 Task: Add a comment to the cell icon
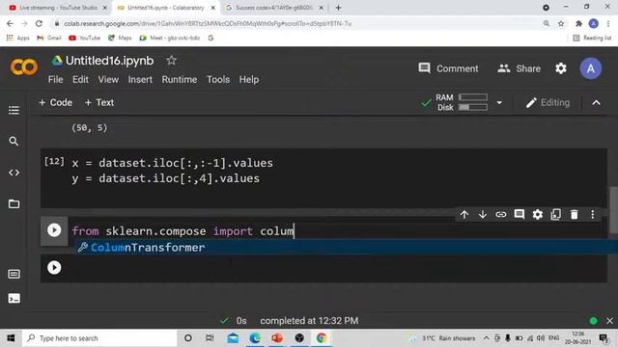[520, 214]
